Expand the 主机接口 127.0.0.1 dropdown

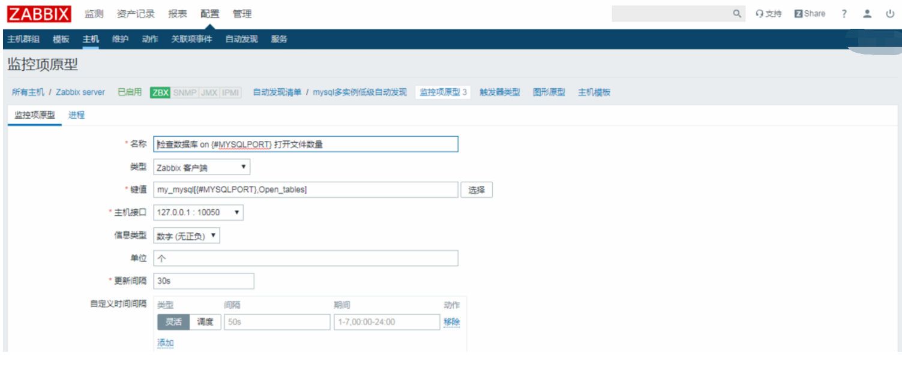coord(198,213)
